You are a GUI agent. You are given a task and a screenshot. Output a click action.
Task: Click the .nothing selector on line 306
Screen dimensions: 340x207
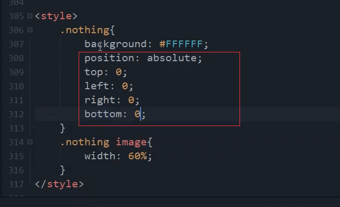84,30
